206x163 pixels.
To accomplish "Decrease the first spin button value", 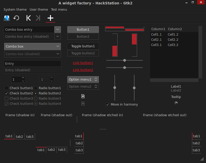I will pyautogui.click(x=23, y=81).
